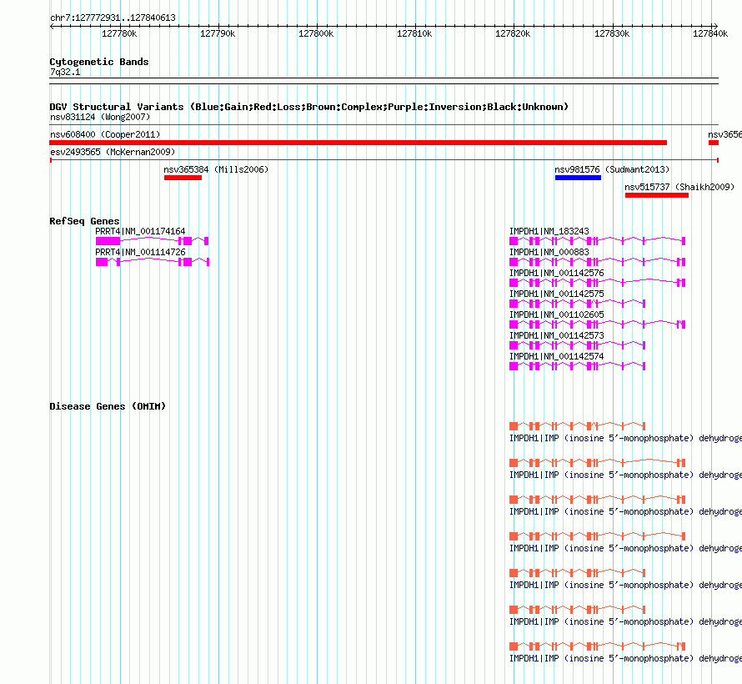Click the blue nsv981576 gain variant bar

click(578, 178)
